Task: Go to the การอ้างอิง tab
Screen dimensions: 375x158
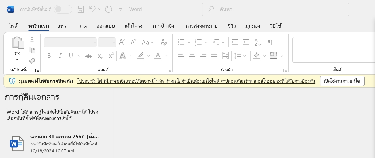Action: [x=163, y=26]
